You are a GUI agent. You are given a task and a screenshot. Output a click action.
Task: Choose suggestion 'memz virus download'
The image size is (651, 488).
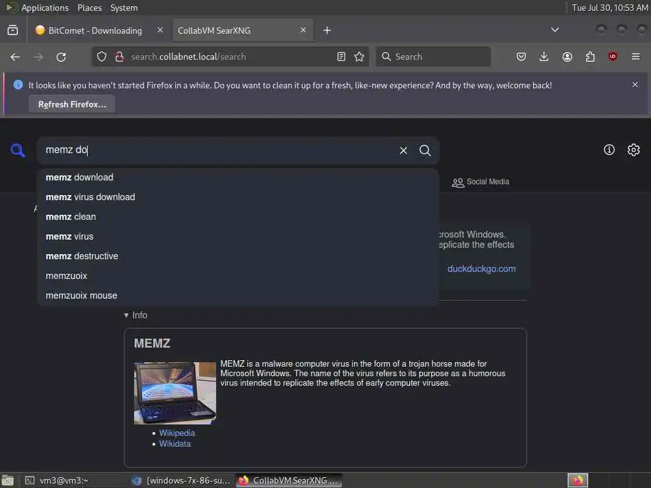tap(238, 197)
